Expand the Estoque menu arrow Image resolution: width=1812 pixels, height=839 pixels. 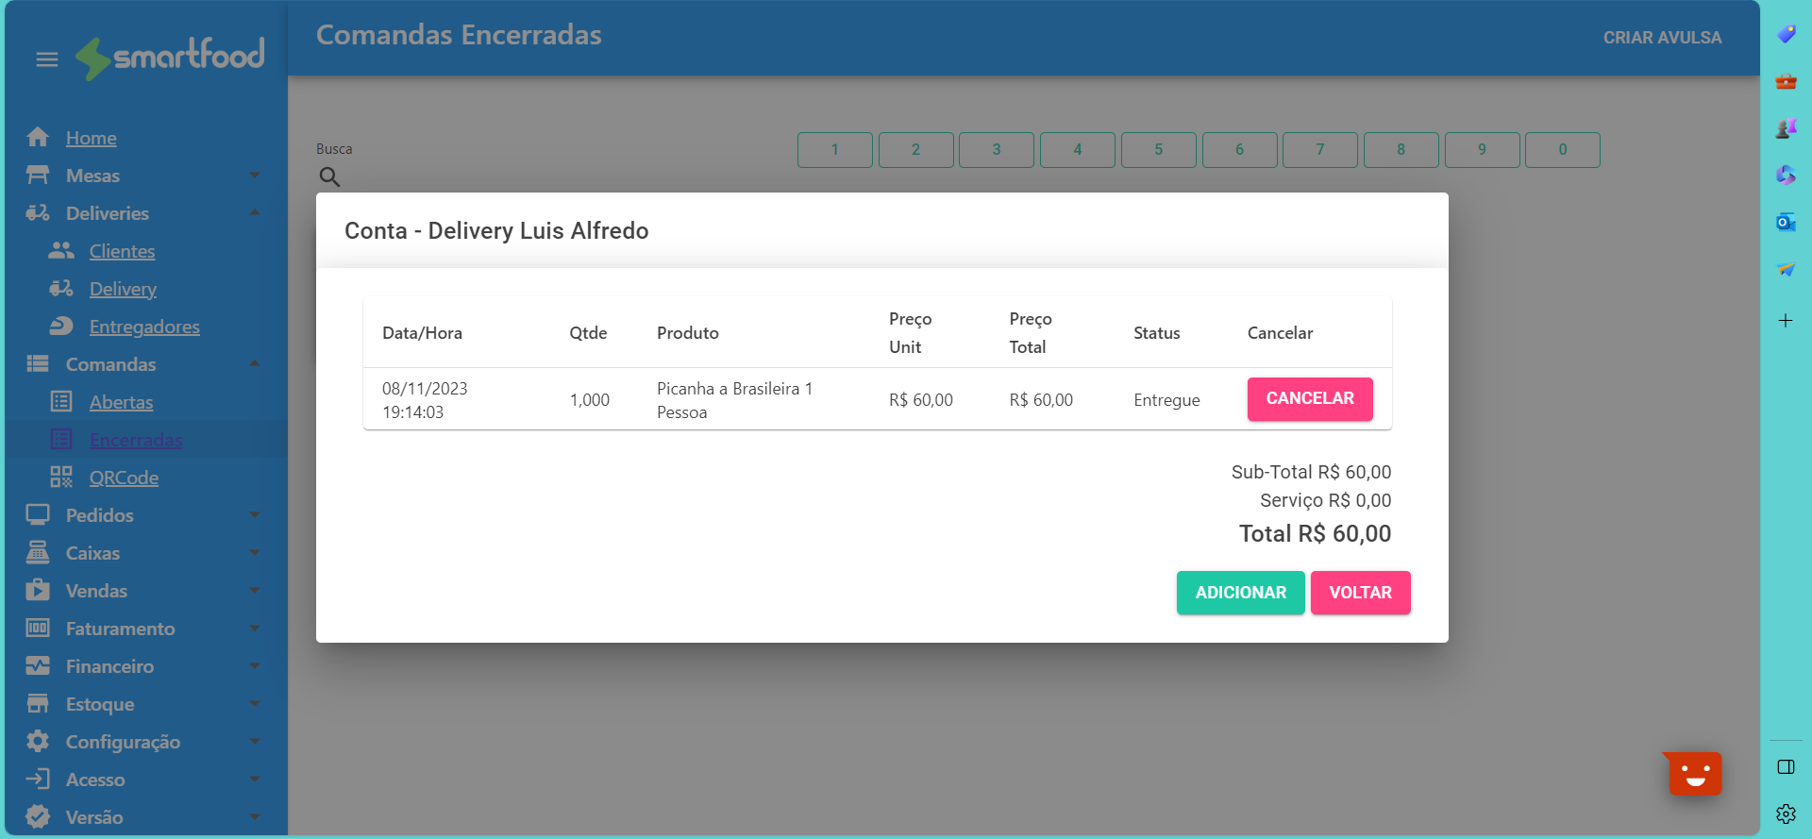(x=254, y=704)
